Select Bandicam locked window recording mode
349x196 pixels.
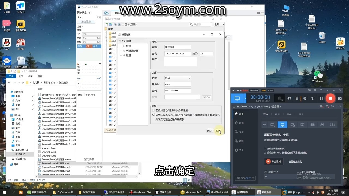(293, 125)
